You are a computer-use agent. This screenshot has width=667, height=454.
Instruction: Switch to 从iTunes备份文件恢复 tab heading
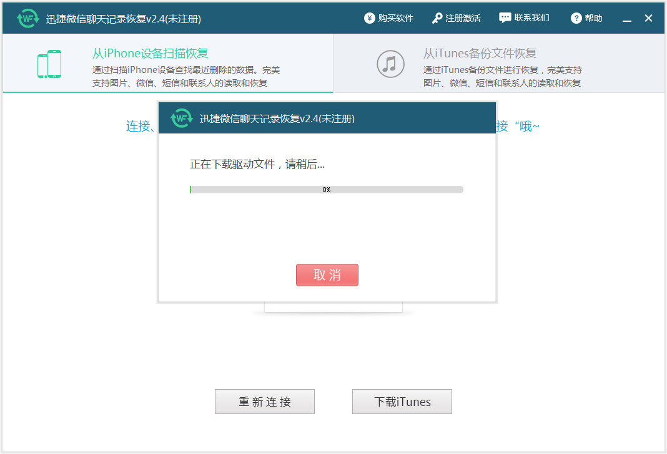(480, 54)
